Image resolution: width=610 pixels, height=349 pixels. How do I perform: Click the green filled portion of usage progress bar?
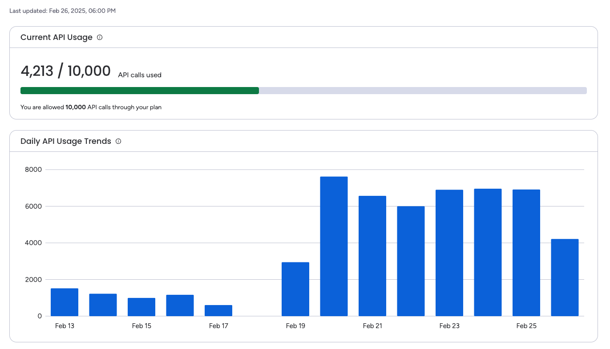point(139,91)
